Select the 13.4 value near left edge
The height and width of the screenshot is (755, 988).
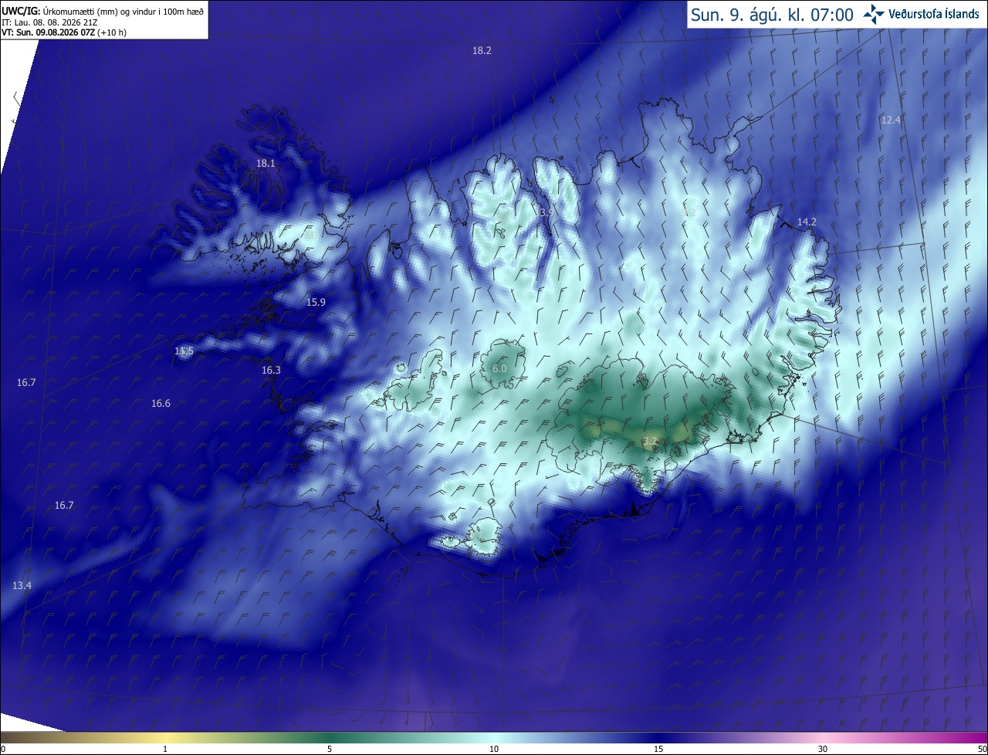tap(22, 585)
